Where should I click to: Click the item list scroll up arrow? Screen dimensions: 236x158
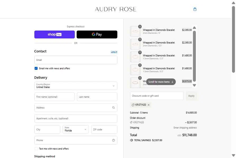click(194, 28)
